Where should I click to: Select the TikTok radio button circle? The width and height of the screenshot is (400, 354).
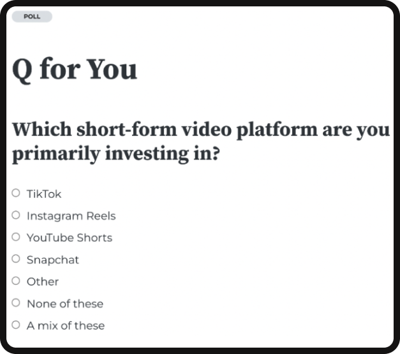coord(16,193)
